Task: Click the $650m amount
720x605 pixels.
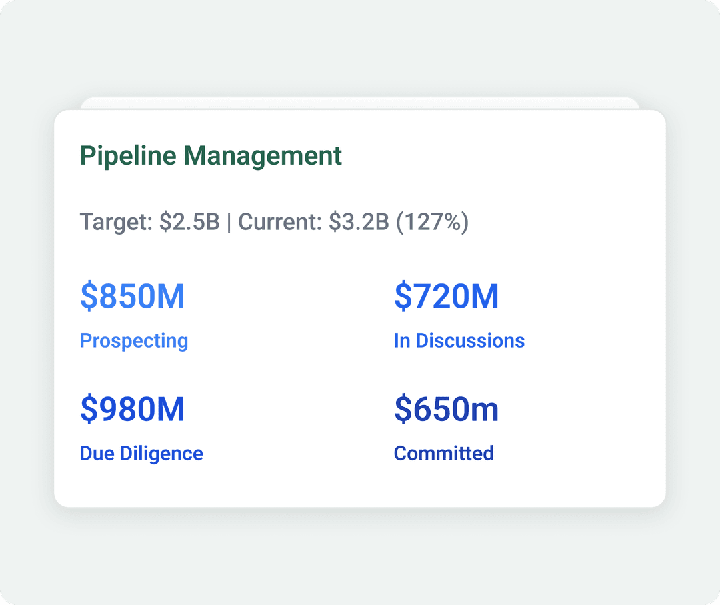Action: [x=446, y=410]
